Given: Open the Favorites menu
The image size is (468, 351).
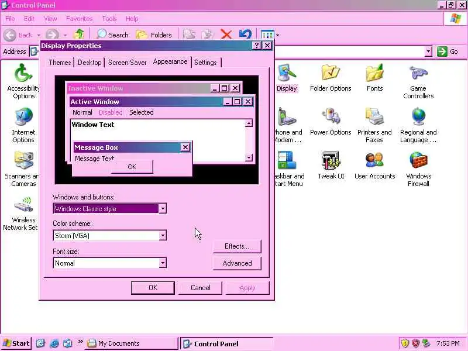Looking at the screenshot, I should (80, 19).
